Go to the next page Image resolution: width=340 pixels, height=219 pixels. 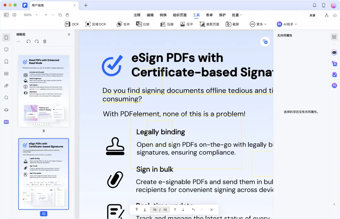coord(183,210)
